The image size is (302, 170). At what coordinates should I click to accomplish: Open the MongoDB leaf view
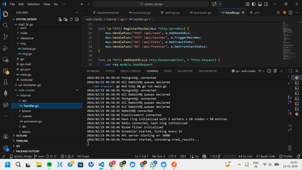tap(6, 93)
